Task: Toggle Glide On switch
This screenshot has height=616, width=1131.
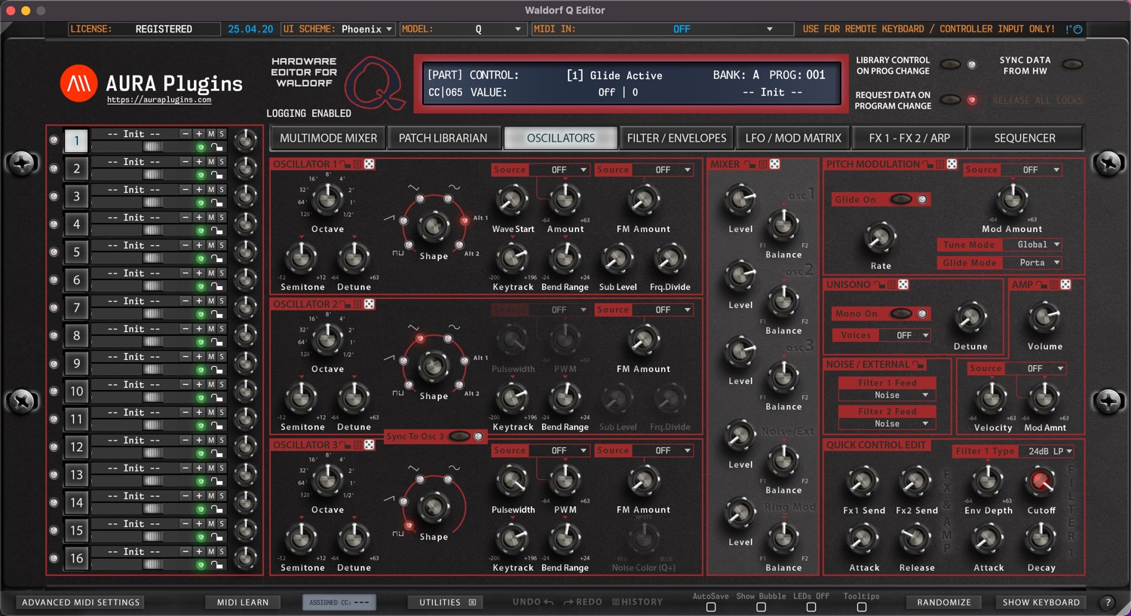Action: [901, 200]
